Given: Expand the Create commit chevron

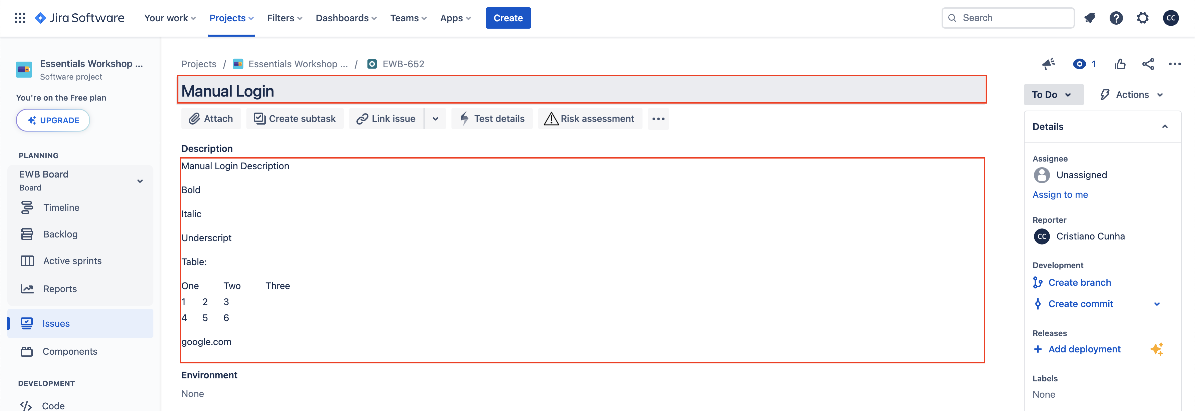Looking at the screenshot, I should 1157,304.
